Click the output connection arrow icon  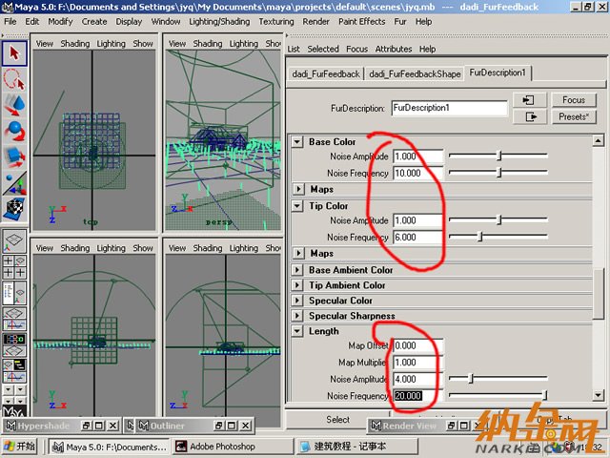click(x=530, y=116)
